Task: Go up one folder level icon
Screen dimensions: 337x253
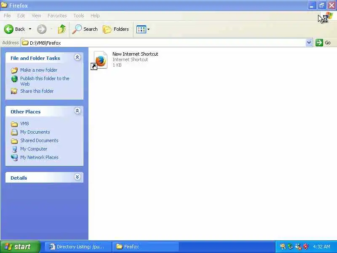Action: (62, 29)
